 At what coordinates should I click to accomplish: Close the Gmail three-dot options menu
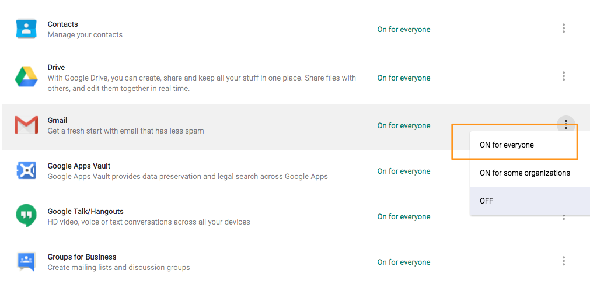tap(565, 124)
